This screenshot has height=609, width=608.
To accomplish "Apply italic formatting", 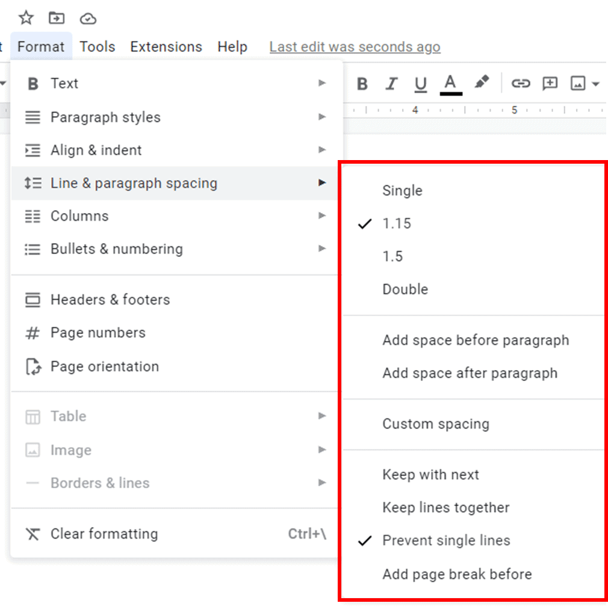I will [x=391, y=84].
